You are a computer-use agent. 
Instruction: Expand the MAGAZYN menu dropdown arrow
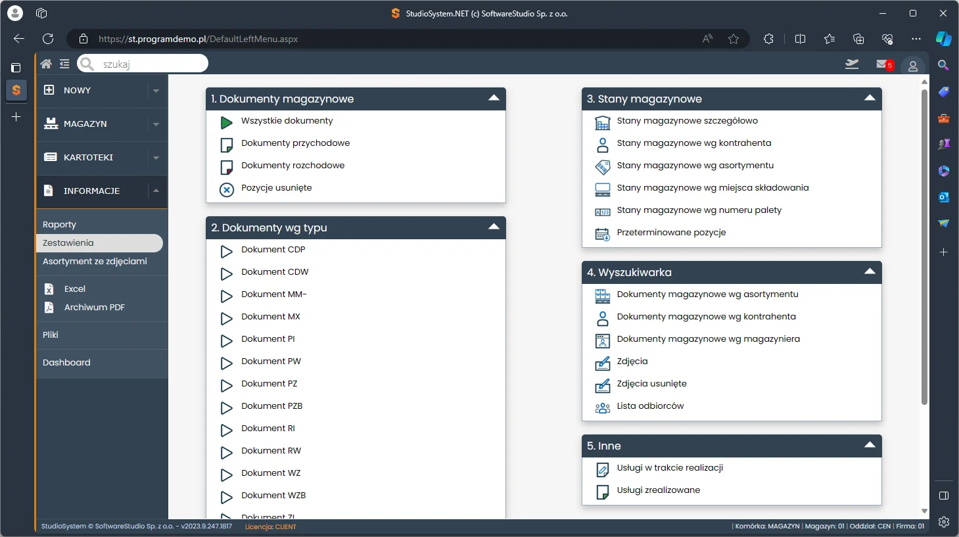coord(156,124)
